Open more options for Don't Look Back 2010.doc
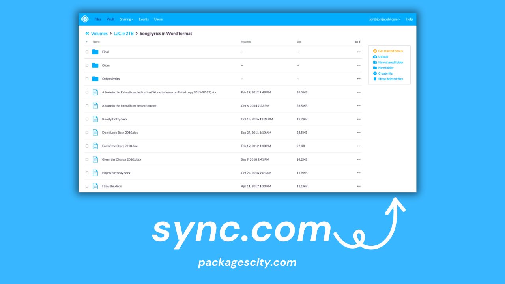This screenshot has height=284, width=505. (359, 133)
